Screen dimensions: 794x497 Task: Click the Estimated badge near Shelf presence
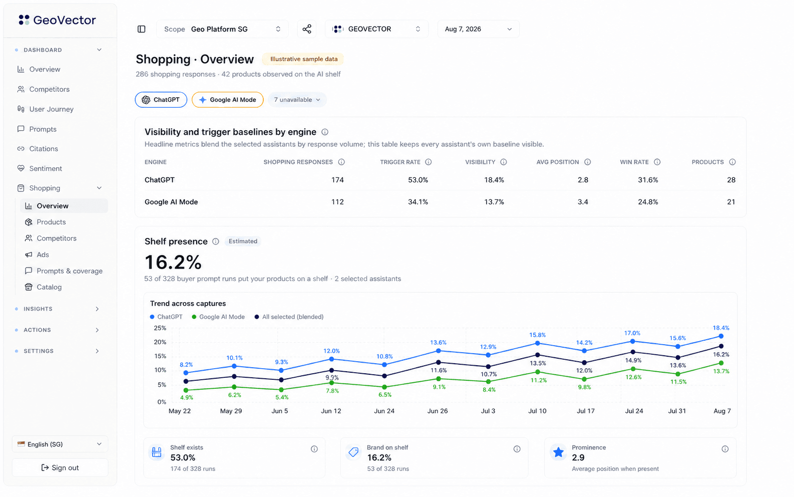243,241
